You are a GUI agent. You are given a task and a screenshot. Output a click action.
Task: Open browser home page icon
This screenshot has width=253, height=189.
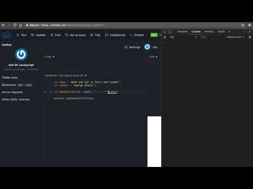click(x=21, y=25)
